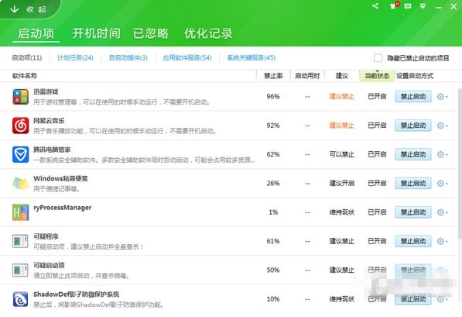
Task: Open gear settings for 可疑程序 row
Action: [x=442, y=241]
